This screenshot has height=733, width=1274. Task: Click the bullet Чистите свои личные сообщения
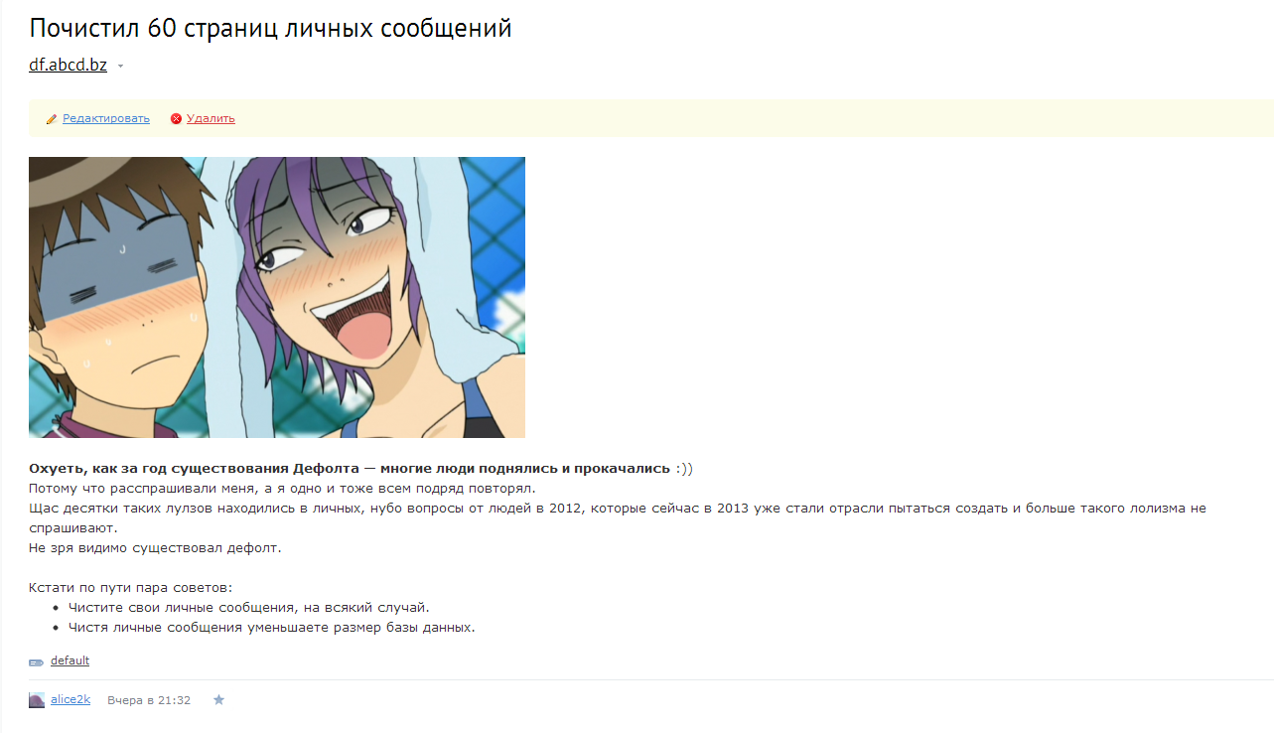tap(248, 607)
